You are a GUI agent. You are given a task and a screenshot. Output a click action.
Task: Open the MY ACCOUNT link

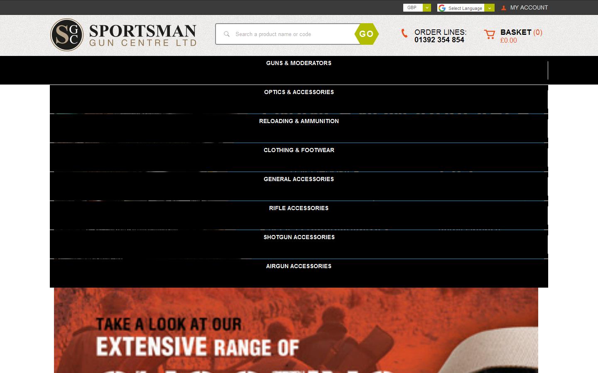529,7
